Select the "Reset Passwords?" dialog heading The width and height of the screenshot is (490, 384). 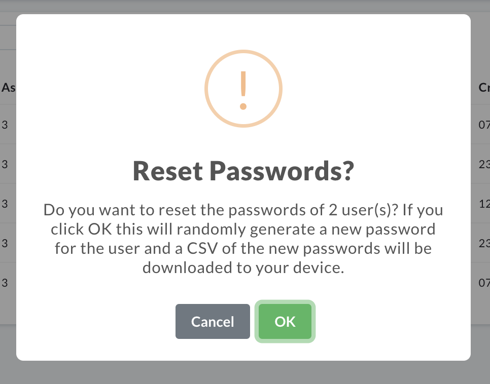(243, 171)
